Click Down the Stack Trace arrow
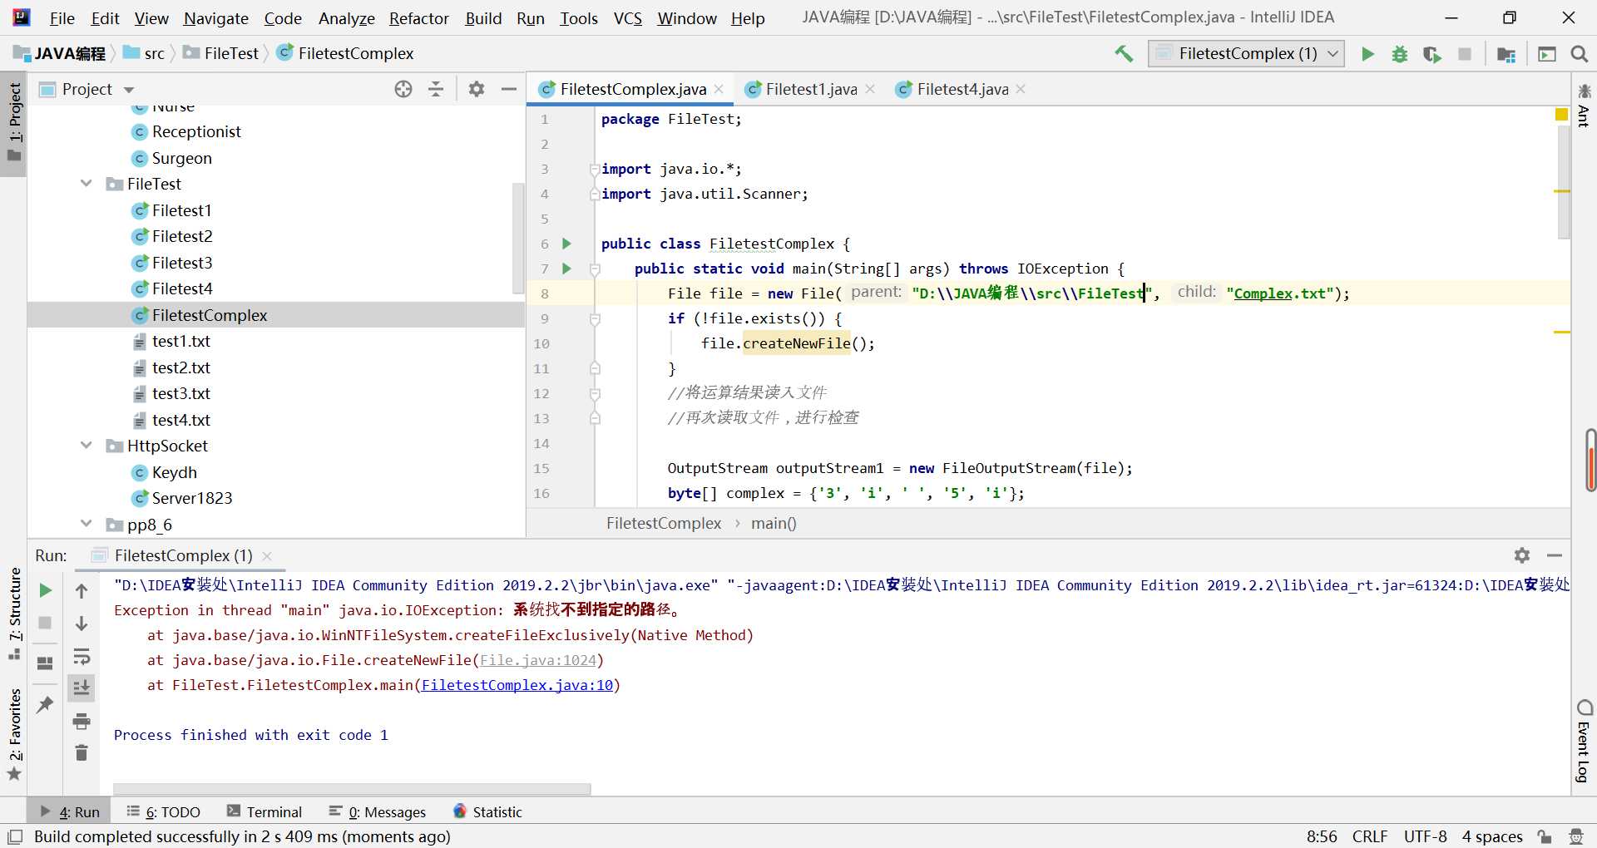The image size is (1597, 848). (82, 624)
